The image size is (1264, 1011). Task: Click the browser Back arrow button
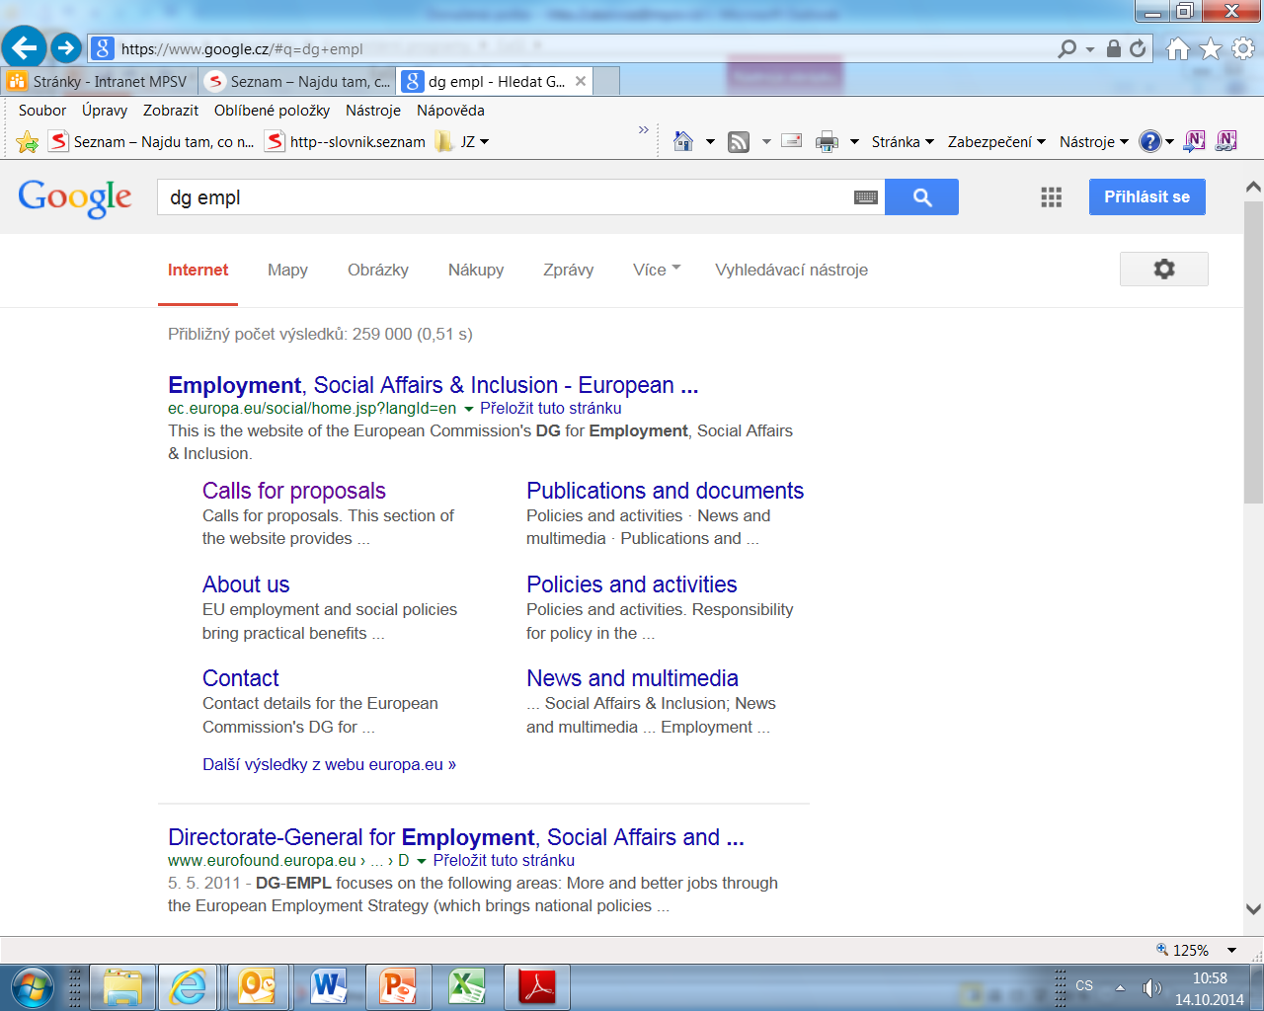tap(25, 46)
